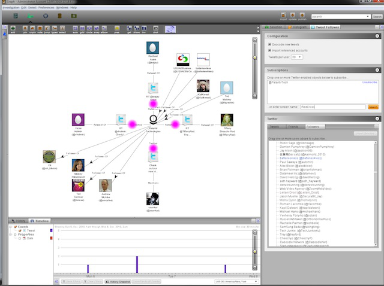Toggle the Date property checkbox
The image size is (384, 286).
20,238
